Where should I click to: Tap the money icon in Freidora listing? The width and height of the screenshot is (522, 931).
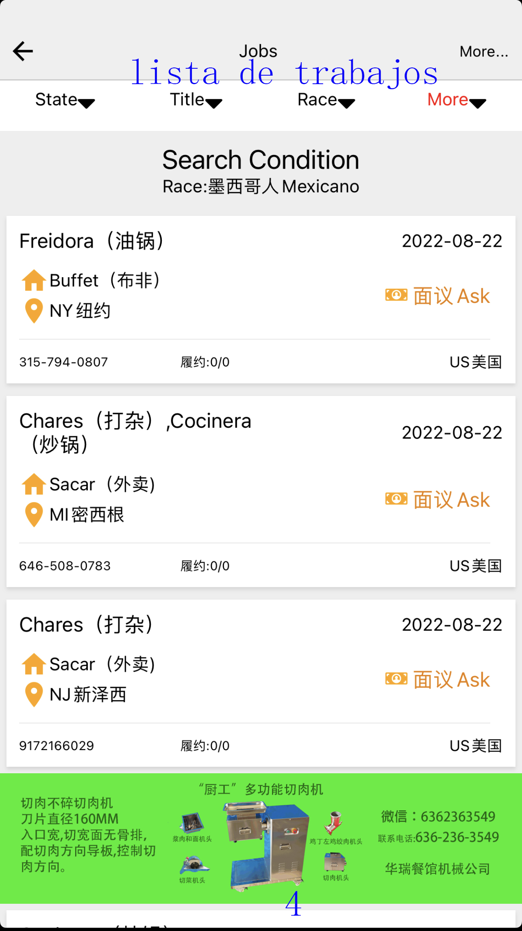point(396,295)
